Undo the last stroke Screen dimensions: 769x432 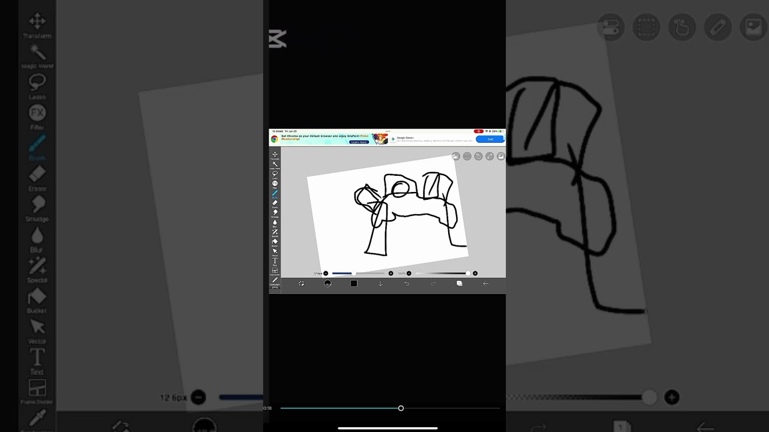[407, 284]
